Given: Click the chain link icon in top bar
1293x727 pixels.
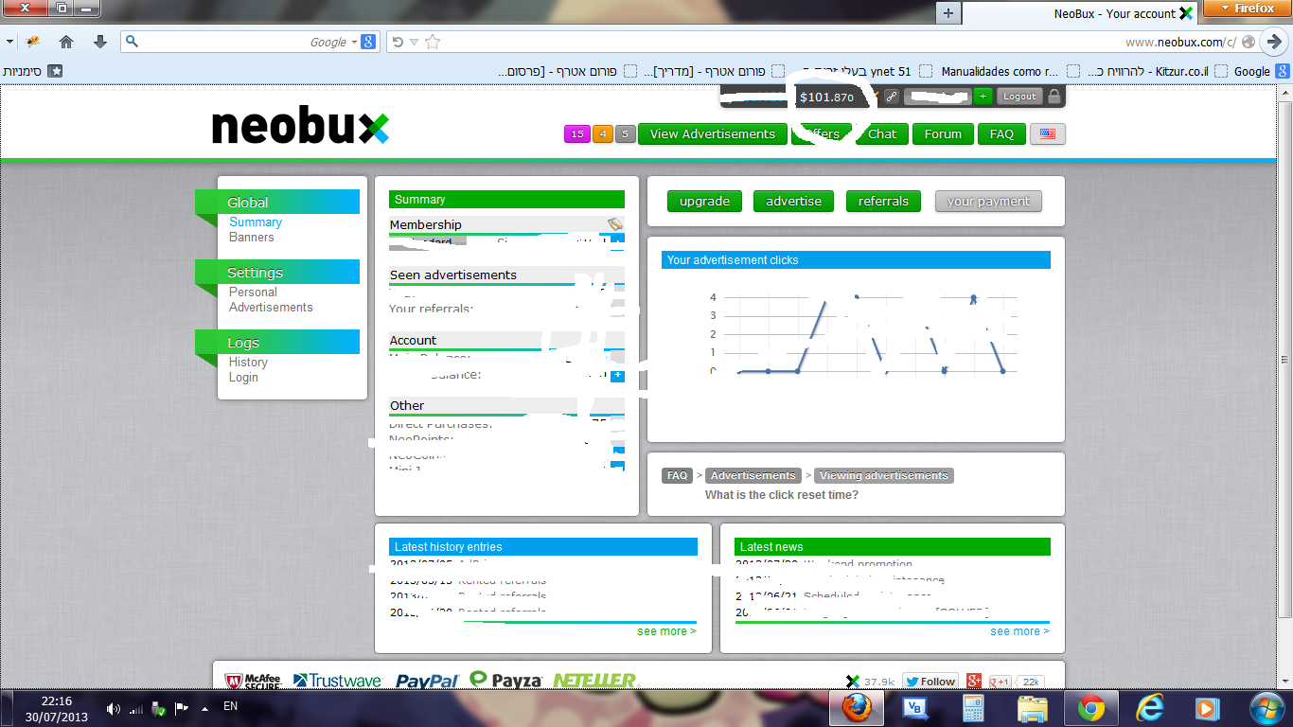Looking at the screenshot, I should point(891,97).
